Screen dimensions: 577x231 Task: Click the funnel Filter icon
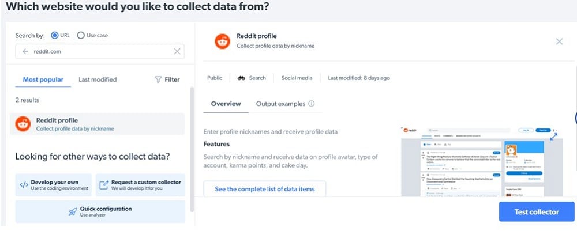(x=158, y=79)
